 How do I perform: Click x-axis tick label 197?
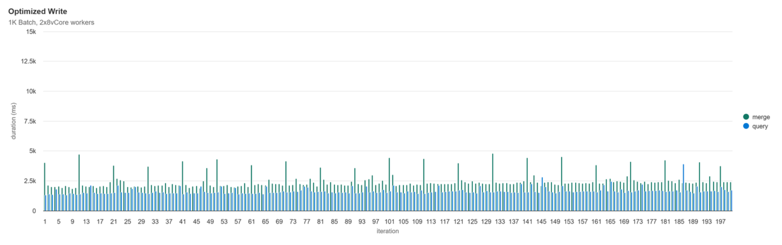(720, 222)
